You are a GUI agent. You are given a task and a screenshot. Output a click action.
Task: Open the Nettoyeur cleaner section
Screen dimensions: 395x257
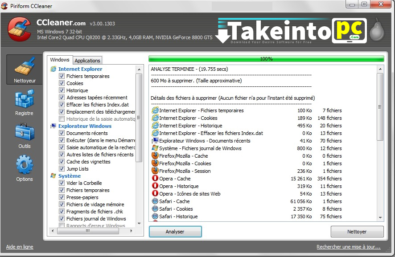pos(25,70)
